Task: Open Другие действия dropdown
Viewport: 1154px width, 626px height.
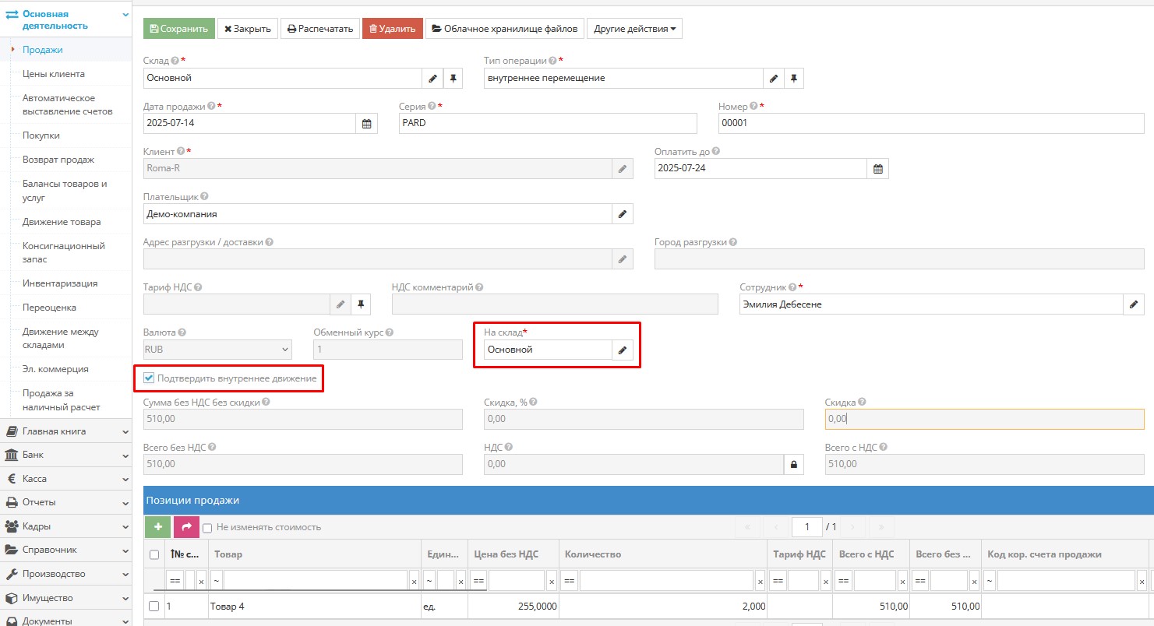Action: point(634,29)
